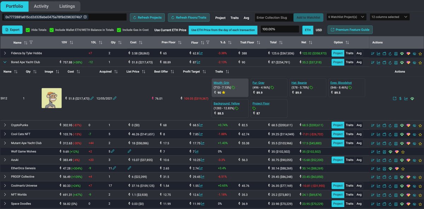Open the Mouth: Grin trait link
The image size is (424, 209).
(x=221, y=82)
